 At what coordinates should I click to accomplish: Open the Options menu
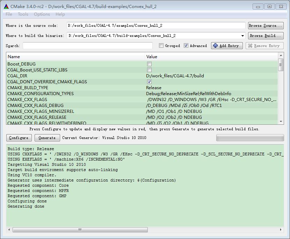[x=42, y=14]
